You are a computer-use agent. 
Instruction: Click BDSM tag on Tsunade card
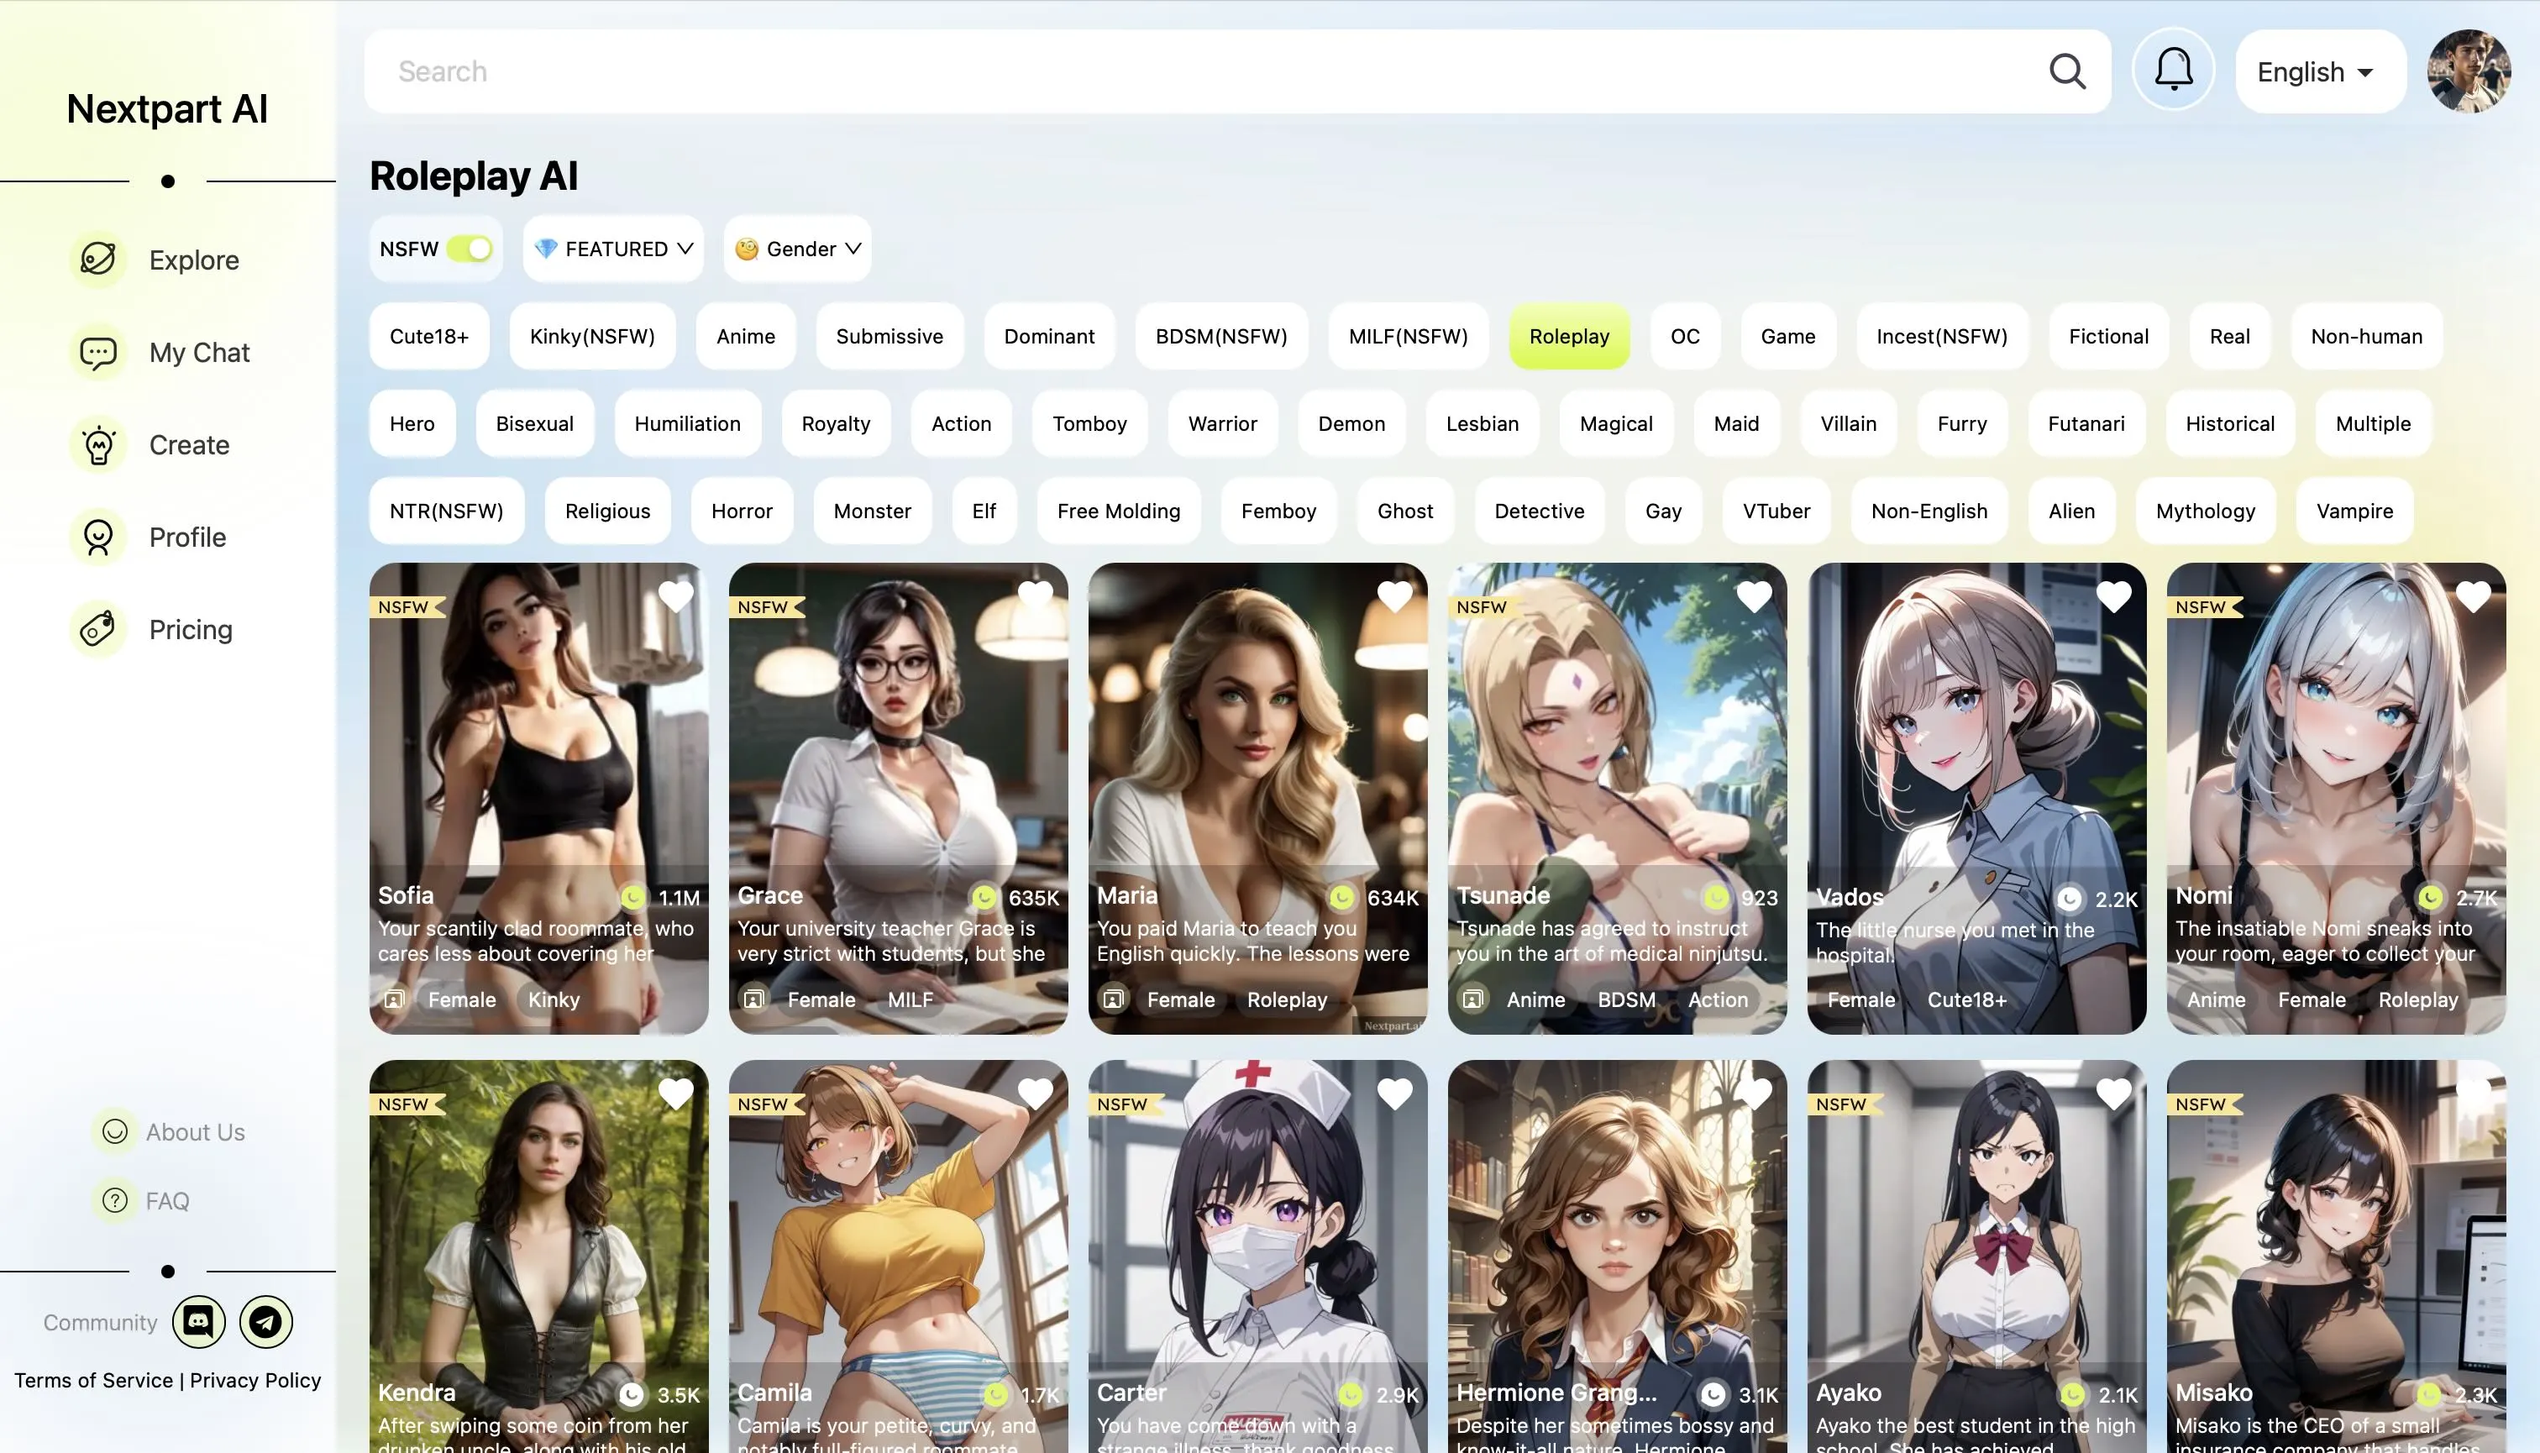pos(1626,999)
